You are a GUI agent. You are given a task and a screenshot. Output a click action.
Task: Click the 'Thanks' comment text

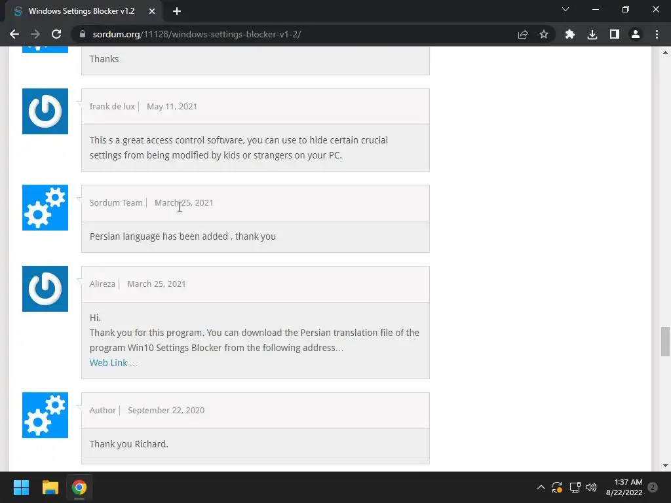(x=104, y=59)
